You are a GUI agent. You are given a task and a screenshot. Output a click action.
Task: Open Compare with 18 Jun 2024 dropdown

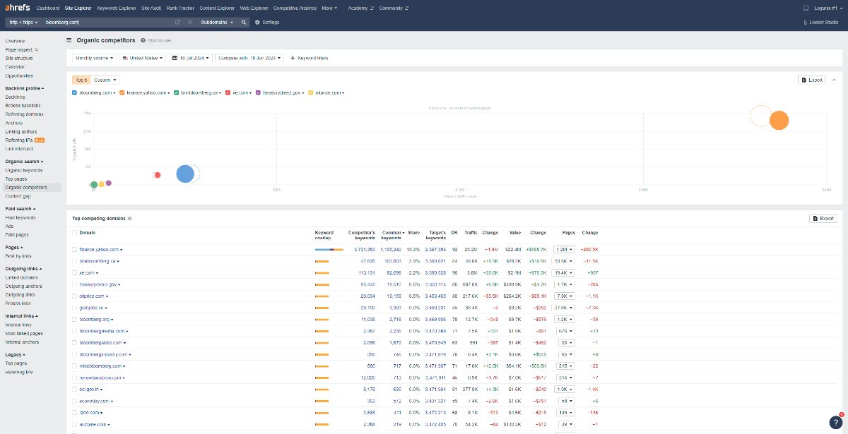[249, 58]
